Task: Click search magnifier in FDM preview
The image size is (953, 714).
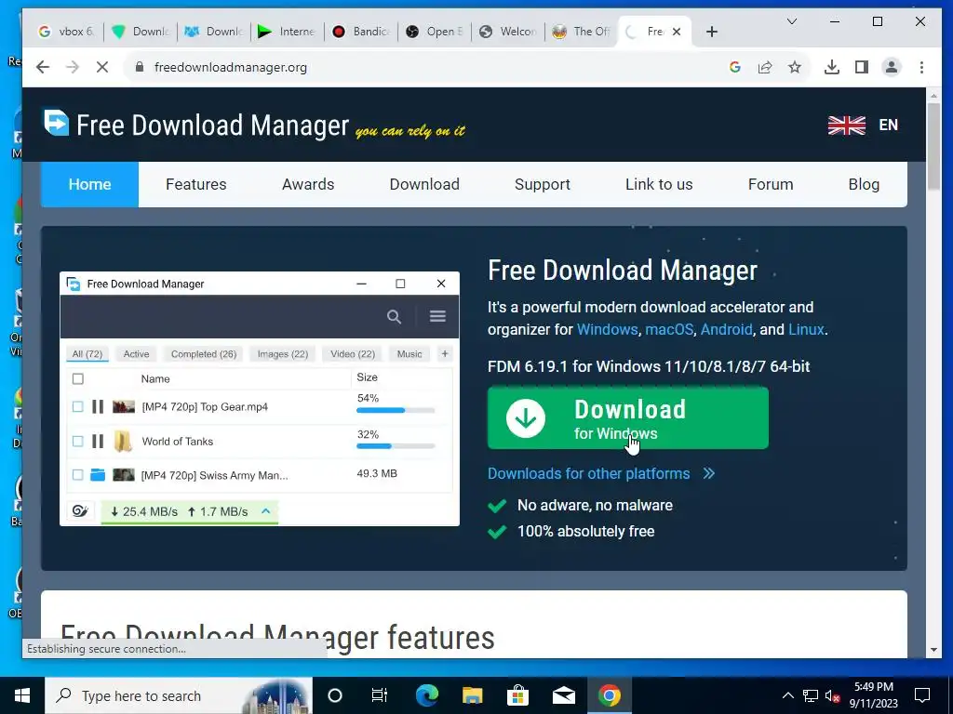Action: [x=394, y=316]
